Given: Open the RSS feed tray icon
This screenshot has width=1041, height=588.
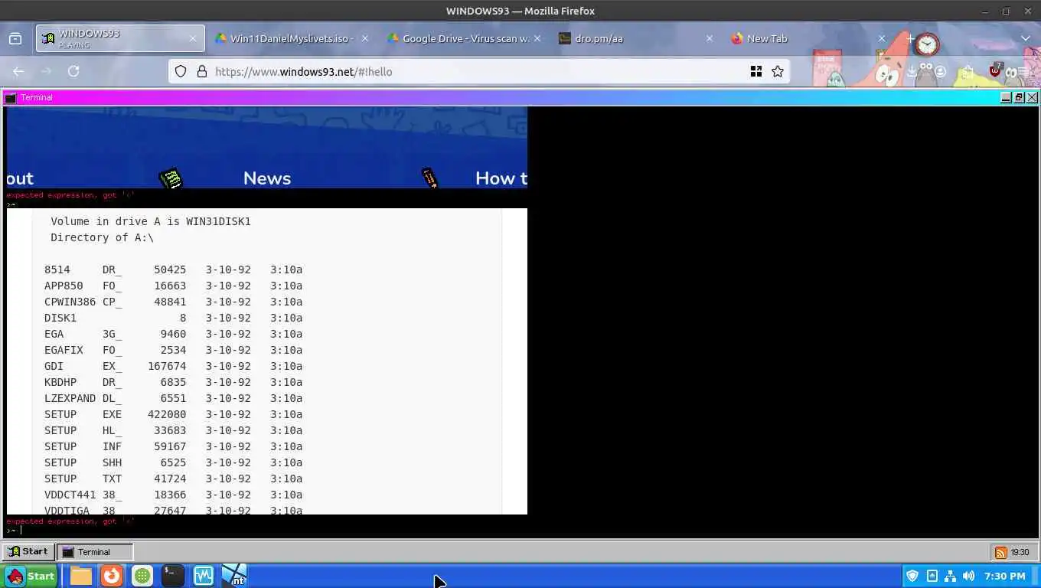Looking at the screenshot, I should tap(1000, 552).
